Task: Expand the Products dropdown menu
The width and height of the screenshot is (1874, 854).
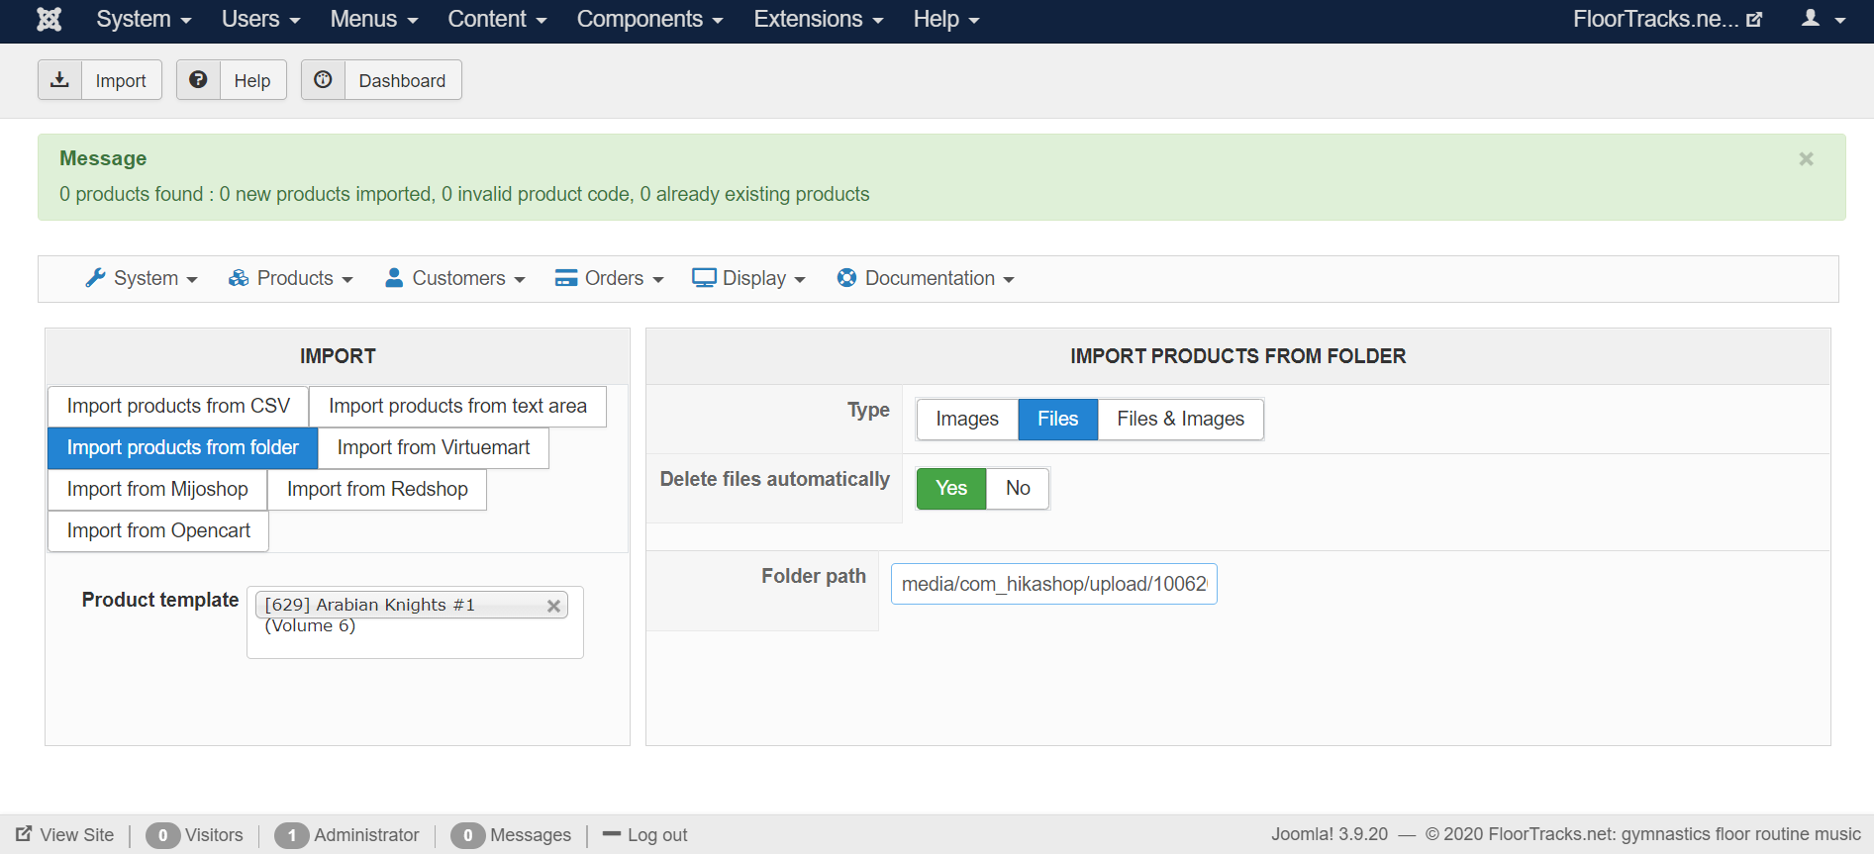Action: pos(291,278)
